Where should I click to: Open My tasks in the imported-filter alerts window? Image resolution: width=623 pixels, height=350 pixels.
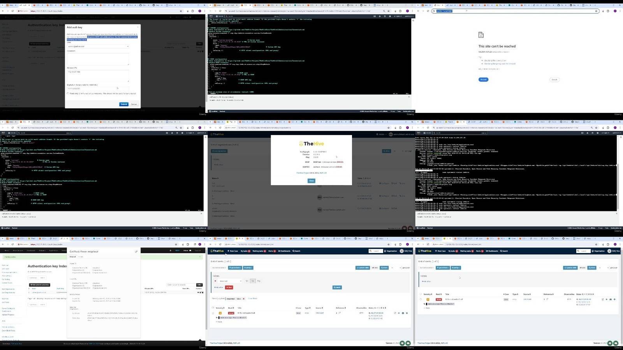click(245, 251)
